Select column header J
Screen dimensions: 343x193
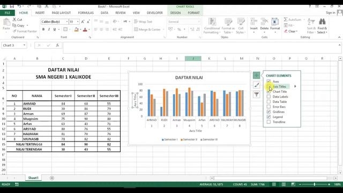click(193, 58)
